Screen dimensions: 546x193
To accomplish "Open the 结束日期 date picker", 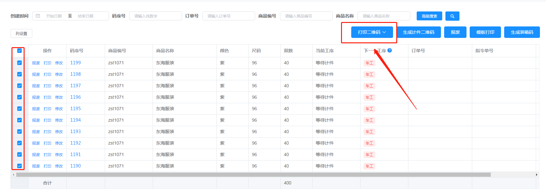I will [86, 16].
